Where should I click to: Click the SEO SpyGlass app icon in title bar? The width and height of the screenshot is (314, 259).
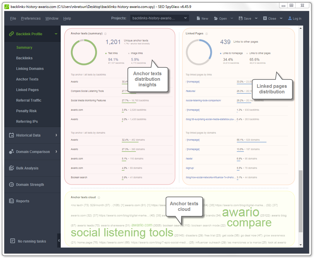pyautogui.click(x=7, y=7)
